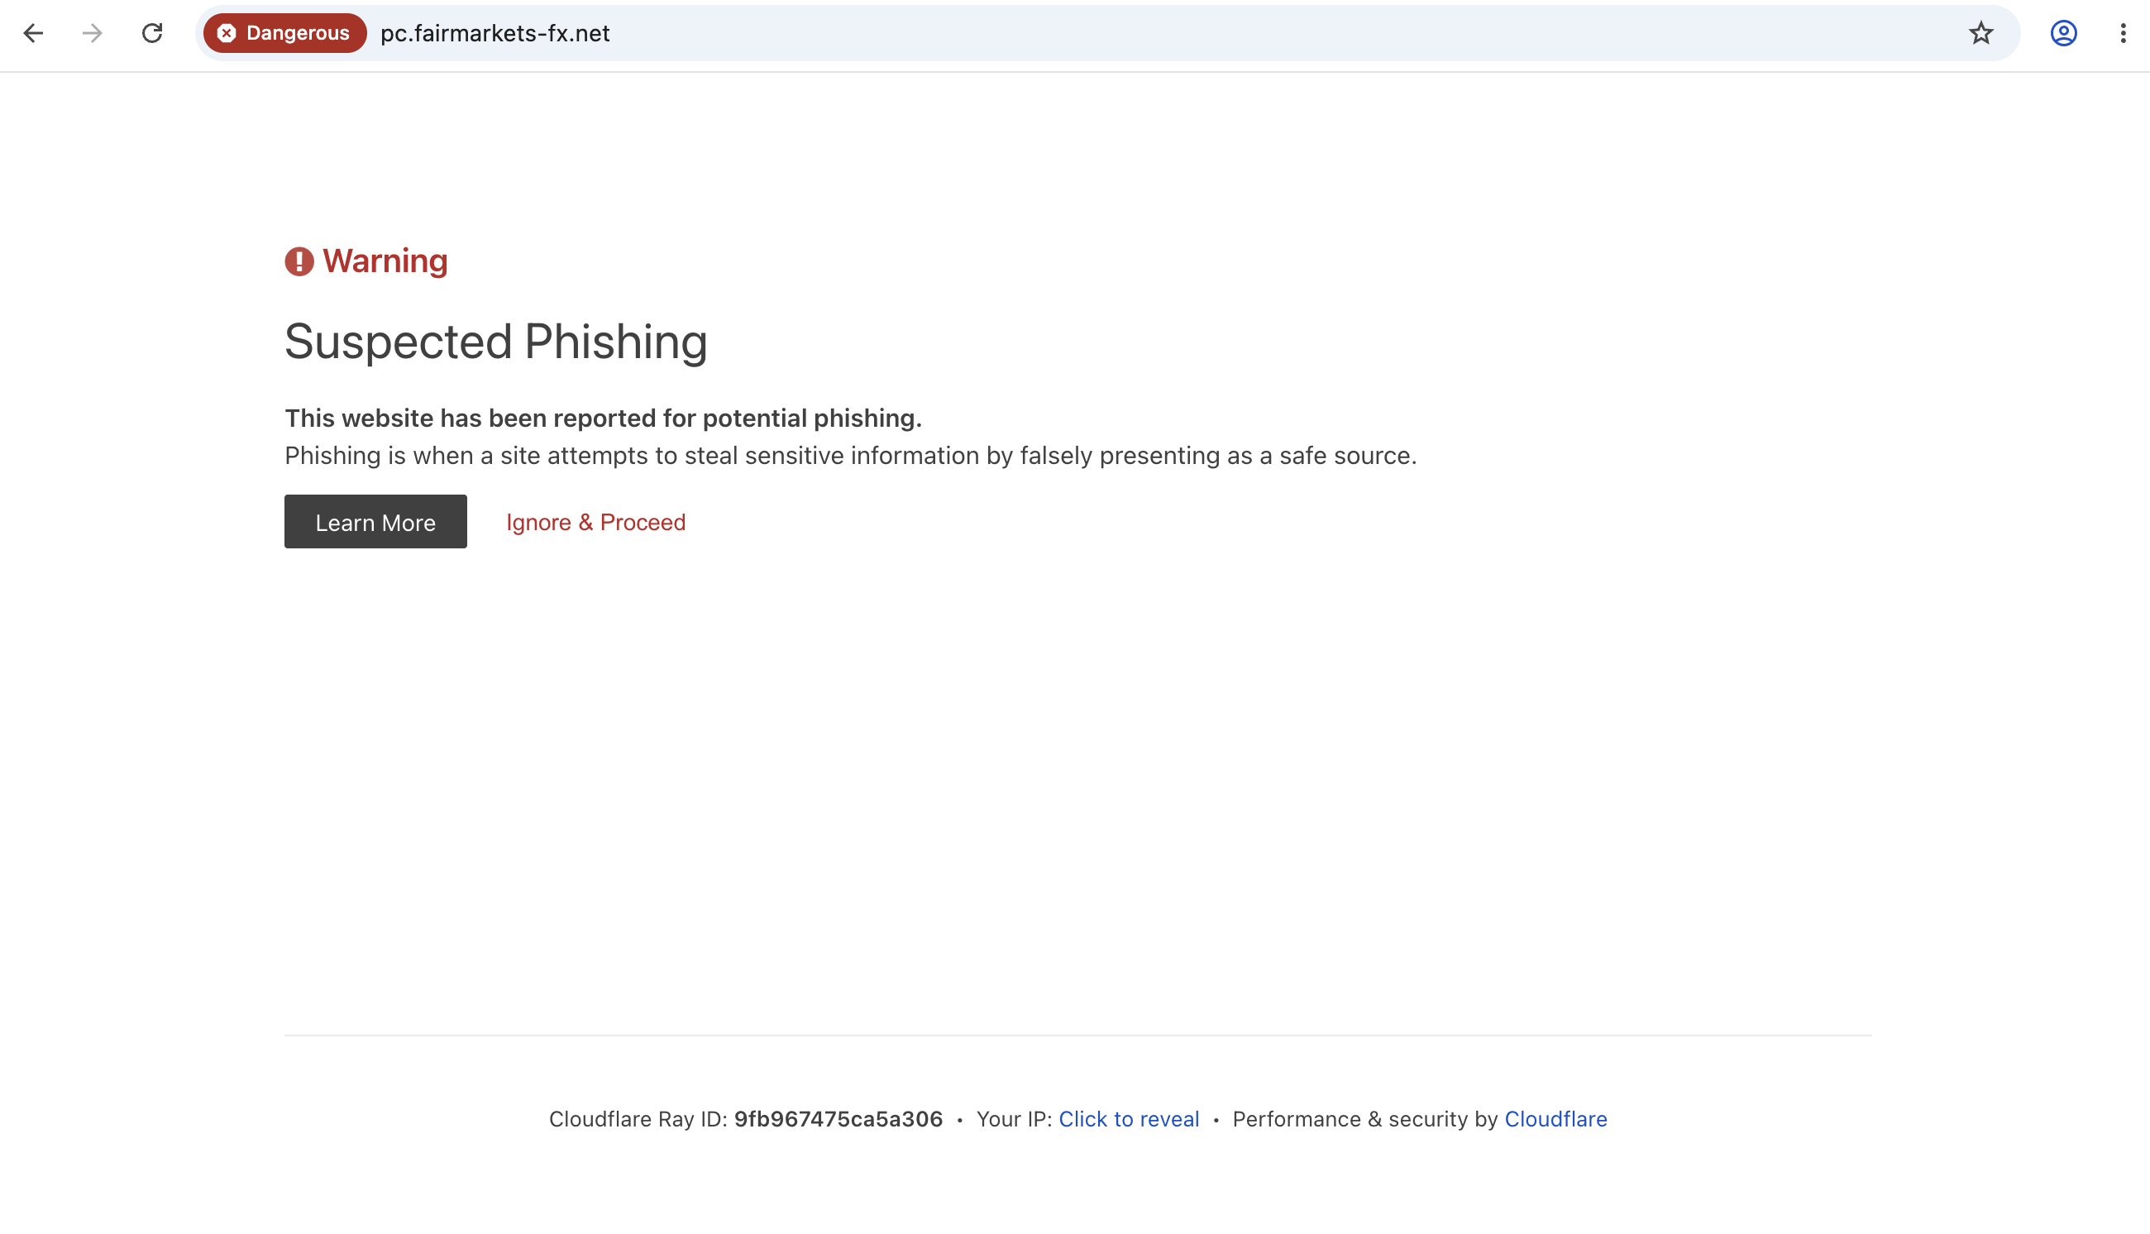Viewport: 2150px width, 1234px height.
Task: Click the Cloudflare Ray ID value
Action: click(x=838, y=1119)
